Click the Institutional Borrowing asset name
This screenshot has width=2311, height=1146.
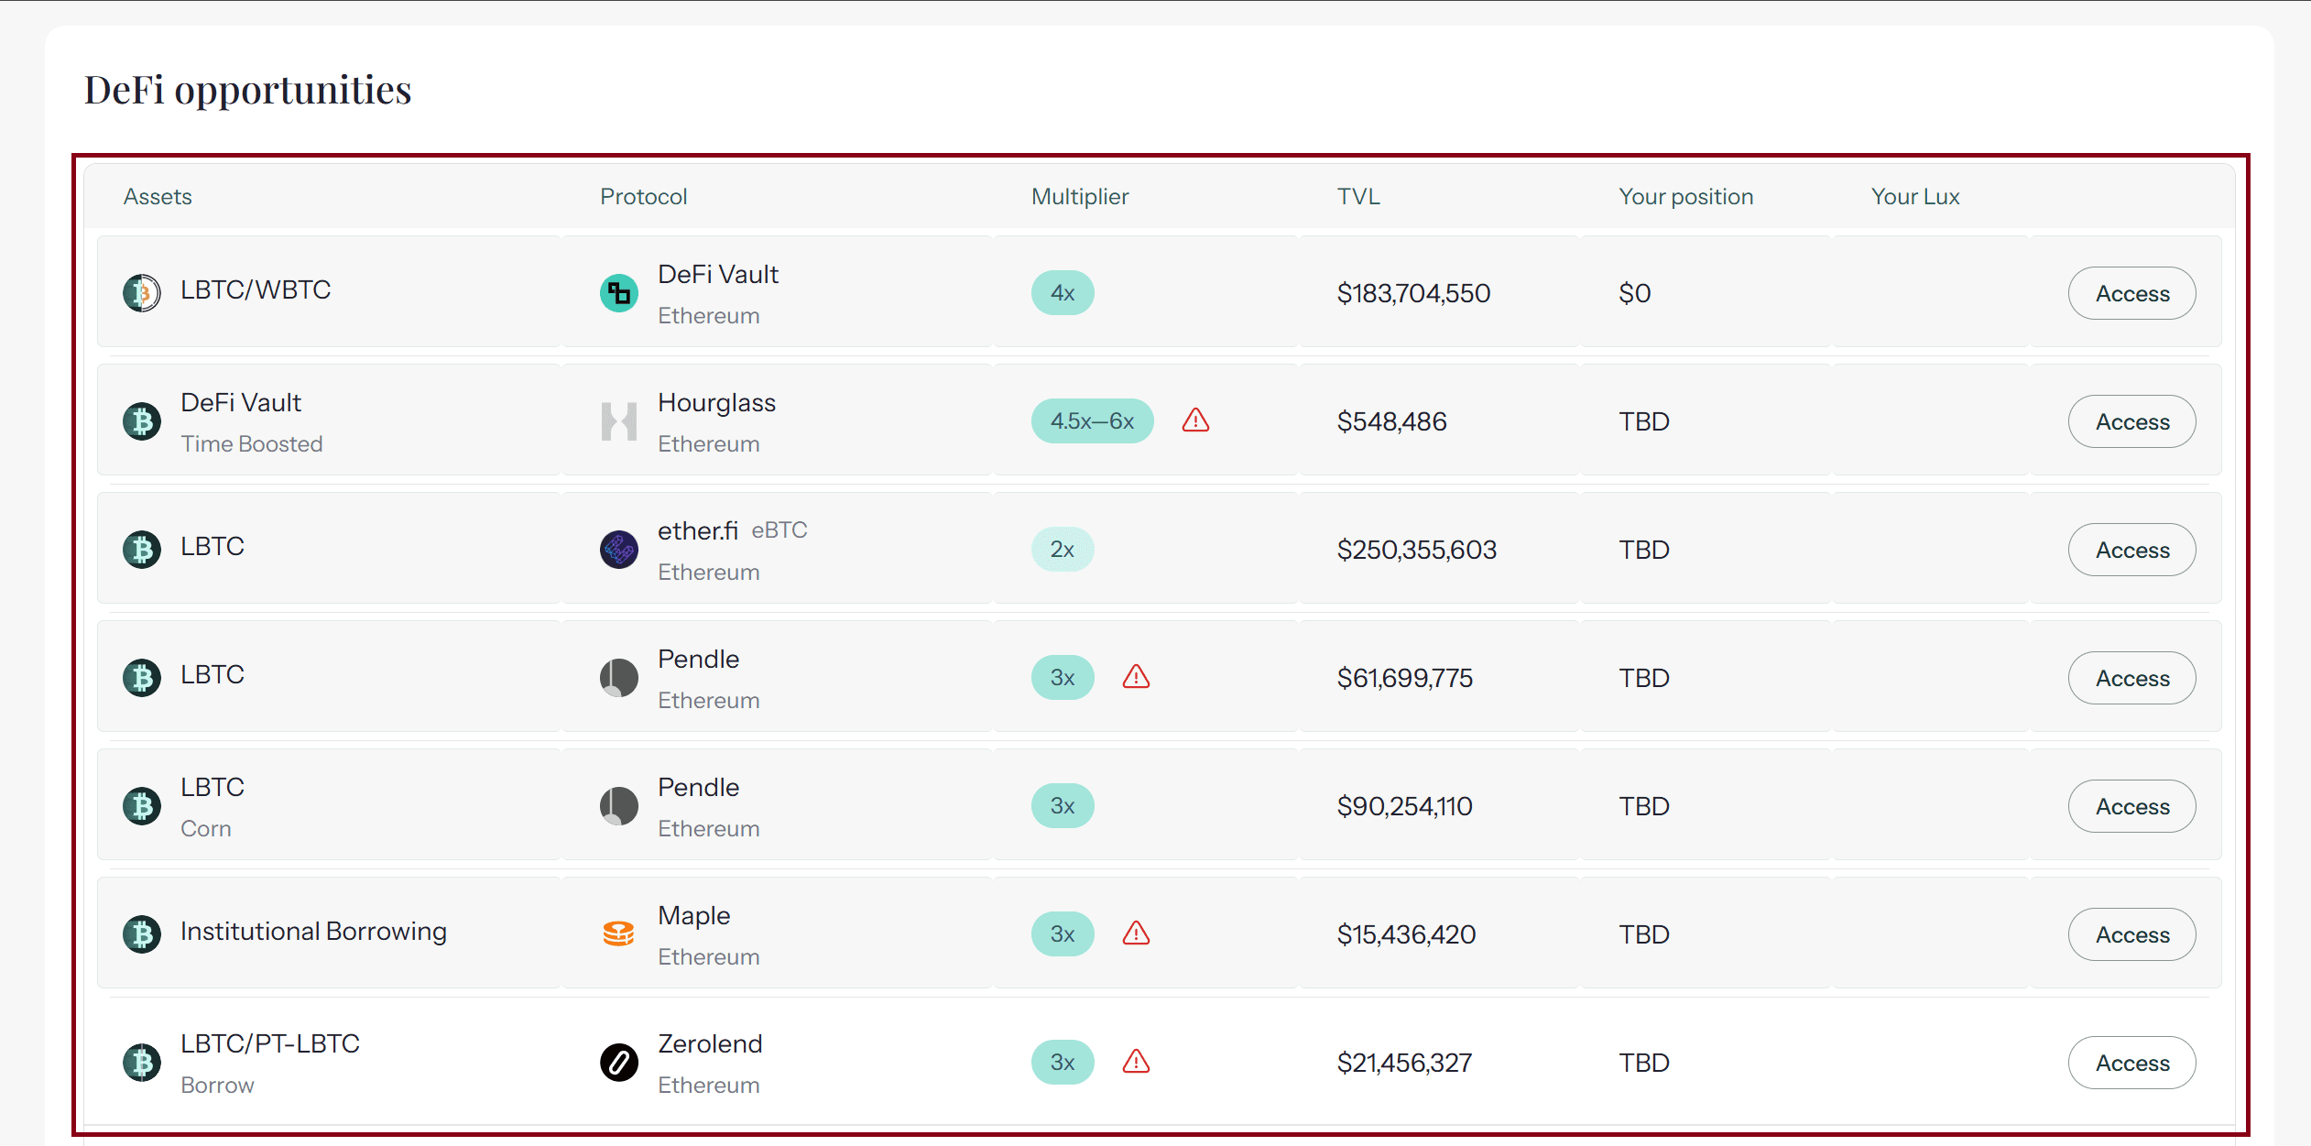coord(313,932)
